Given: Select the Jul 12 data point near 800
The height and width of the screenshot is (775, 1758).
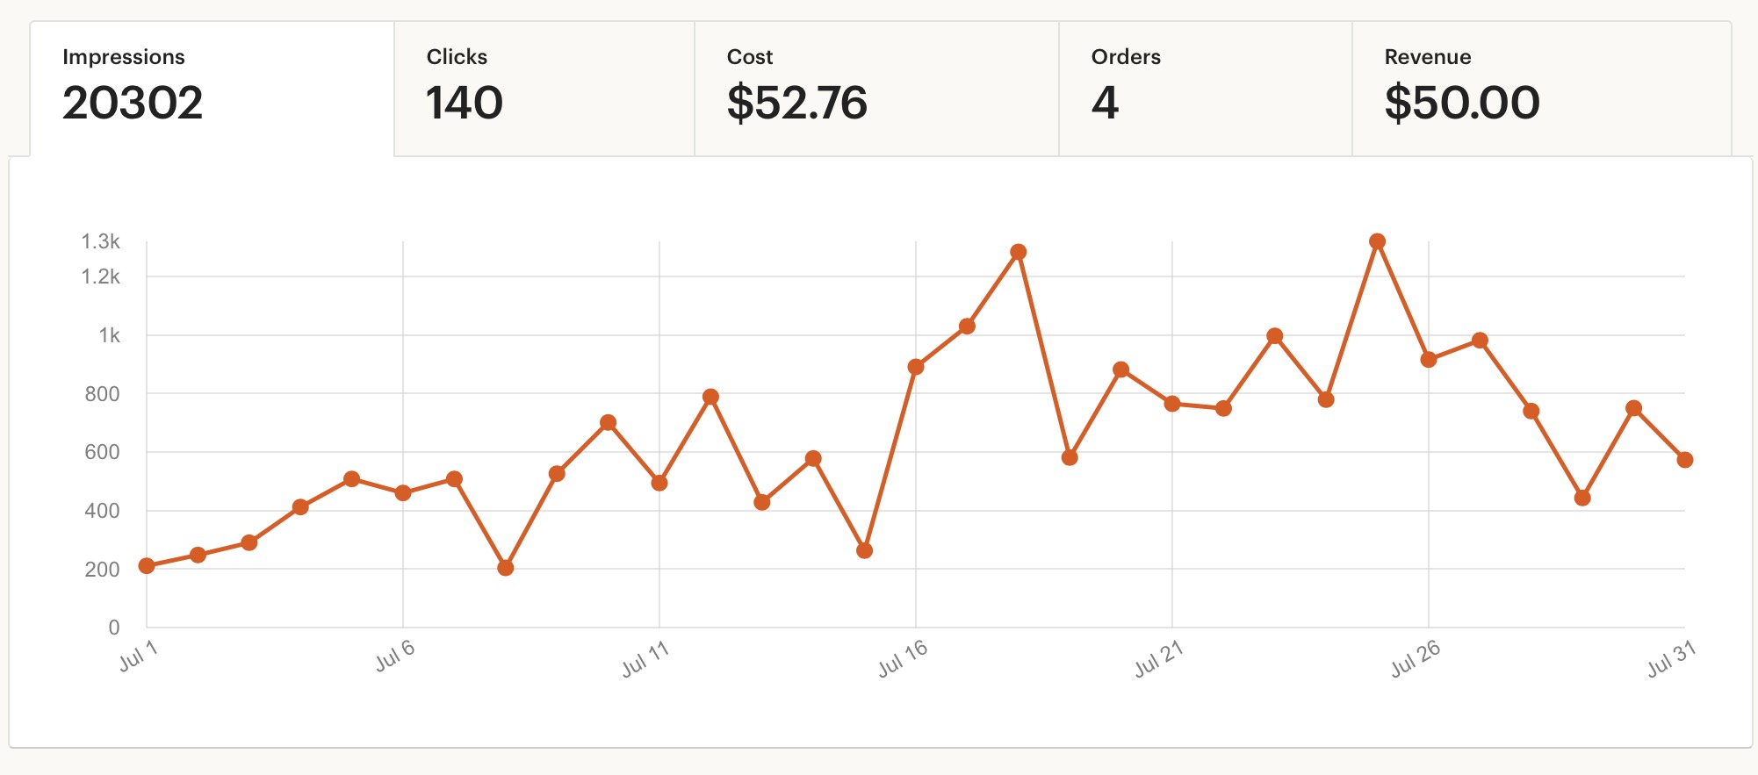Looking at the screenshot, I should [710, 397].
